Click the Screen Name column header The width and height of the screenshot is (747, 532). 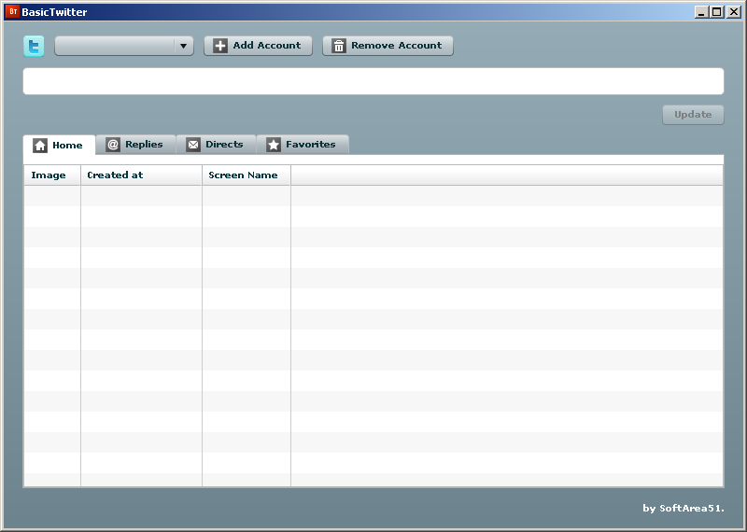247,175
